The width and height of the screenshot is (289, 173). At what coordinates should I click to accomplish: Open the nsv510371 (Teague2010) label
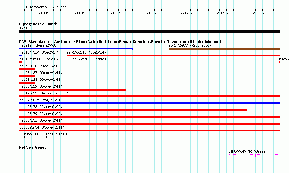click(x=45, y=134)
